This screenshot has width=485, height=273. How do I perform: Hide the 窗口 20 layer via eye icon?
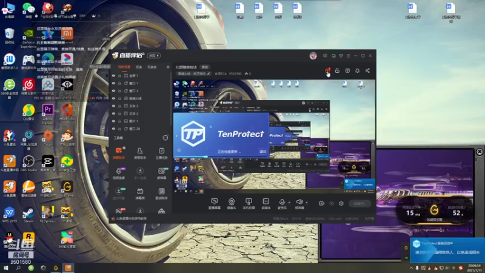[113, 129]
